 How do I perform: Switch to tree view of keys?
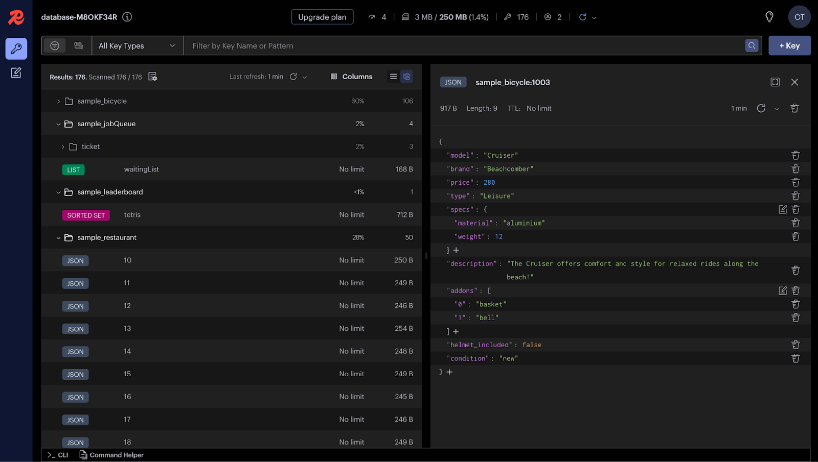(406, 77)
